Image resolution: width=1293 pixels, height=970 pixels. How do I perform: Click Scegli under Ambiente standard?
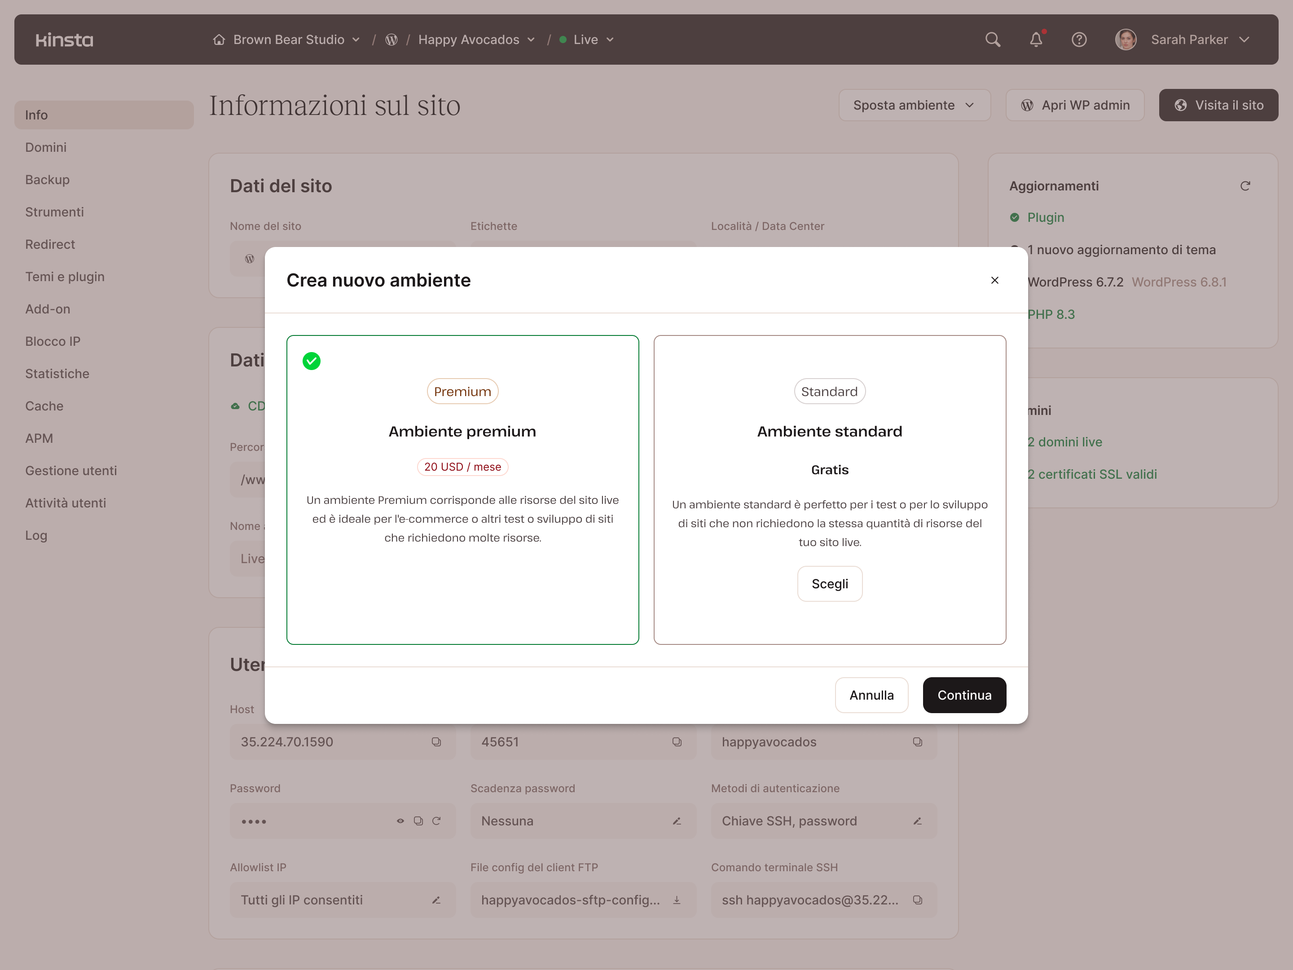(830, 583)
